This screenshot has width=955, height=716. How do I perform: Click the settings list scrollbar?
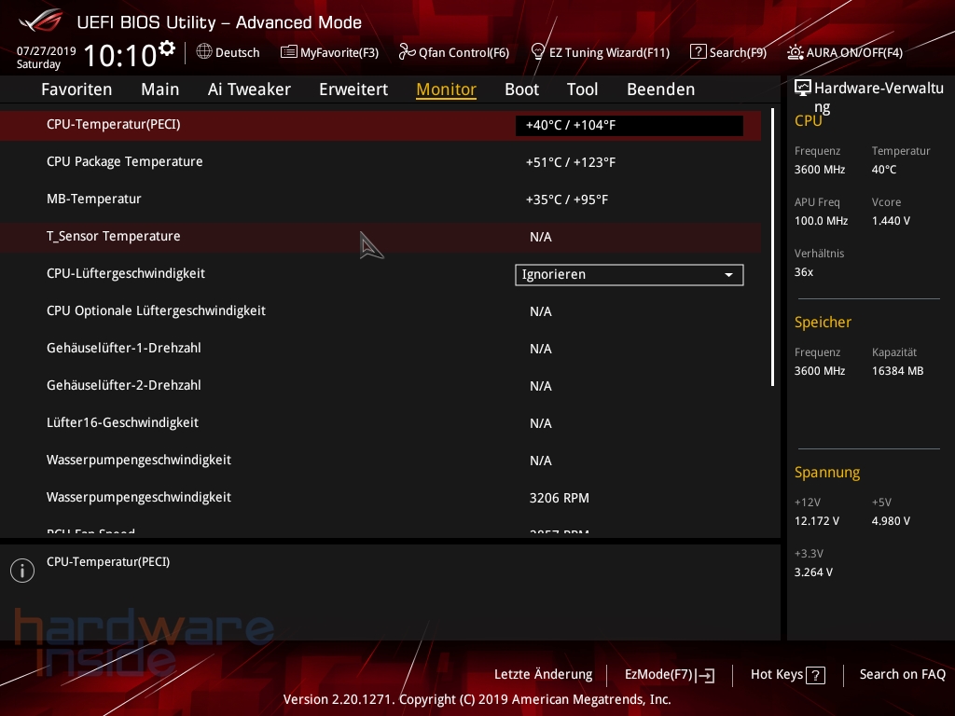[772, 247]
